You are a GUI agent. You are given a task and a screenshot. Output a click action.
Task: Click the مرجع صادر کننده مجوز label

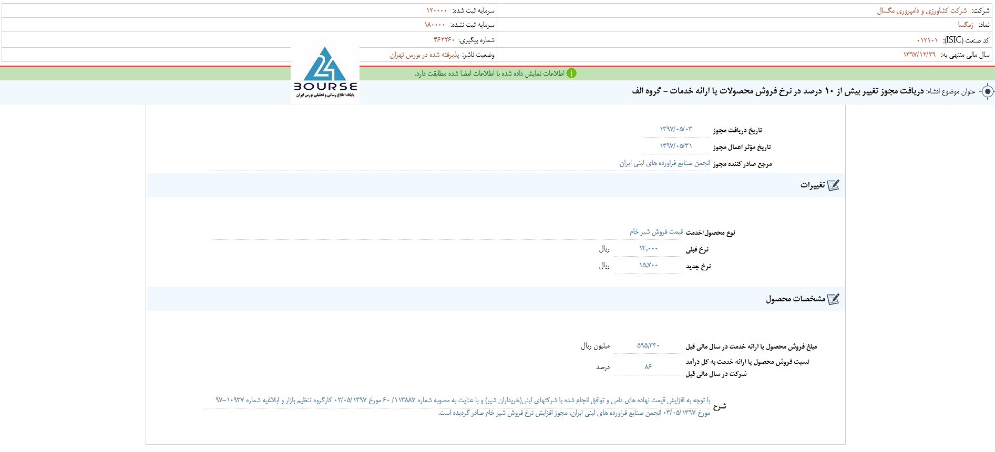coord(742,164)
